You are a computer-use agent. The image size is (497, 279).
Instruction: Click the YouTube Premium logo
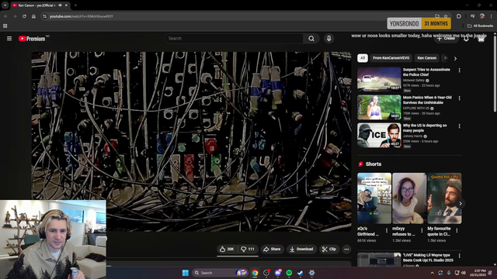click(32, 39)
